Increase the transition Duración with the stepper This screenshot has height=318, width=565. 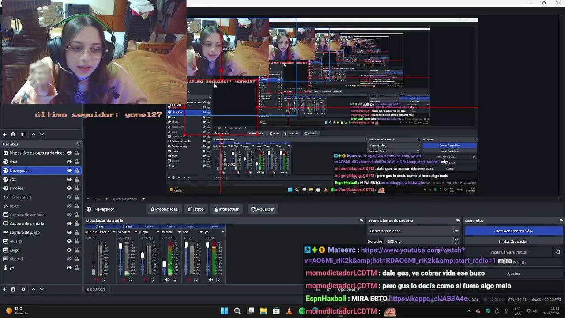[456, 239]
